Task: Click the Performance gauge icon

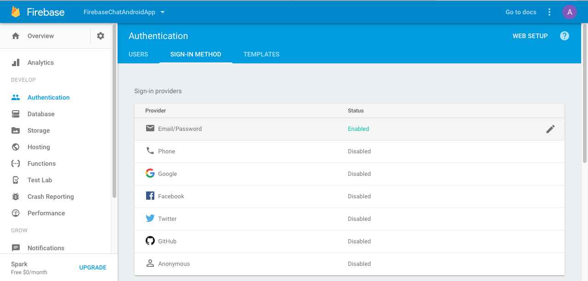Action: tap(16, 213)
